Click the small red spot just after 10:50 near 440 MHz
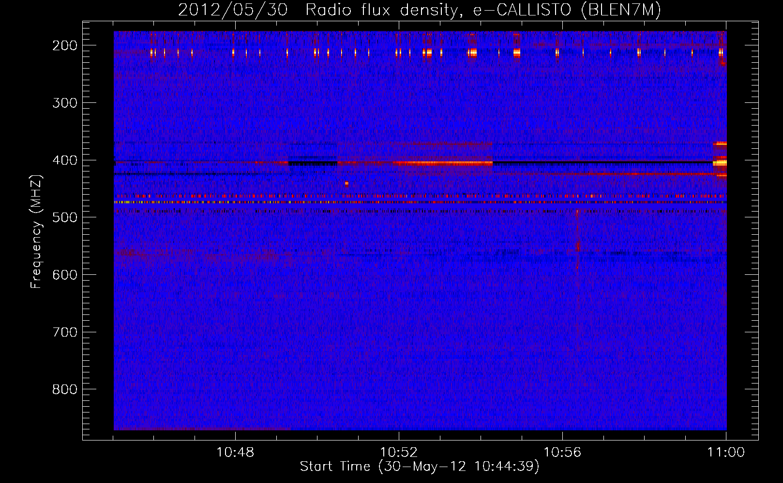Viewport: 783px width, 483px height. pos(346,184)
